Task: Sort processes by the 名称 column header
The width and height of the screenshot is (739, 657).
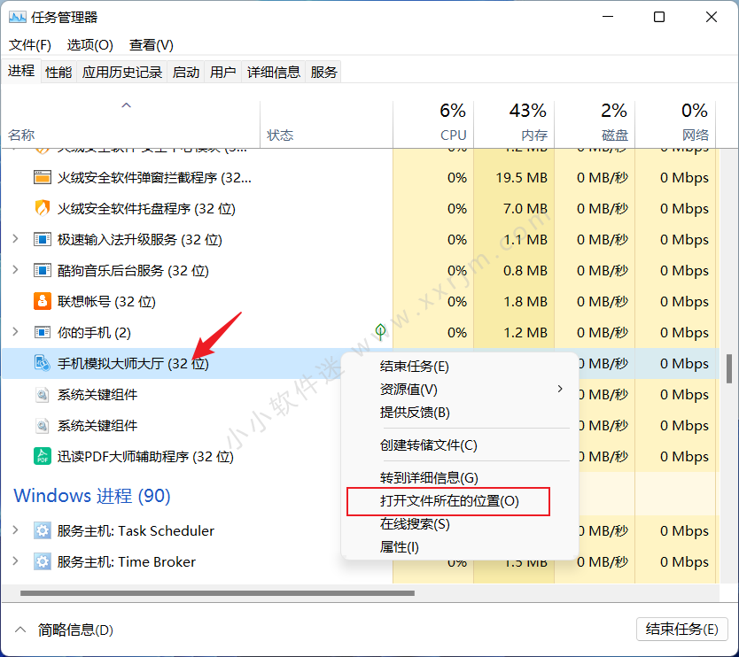Action: tap(130, 124)
